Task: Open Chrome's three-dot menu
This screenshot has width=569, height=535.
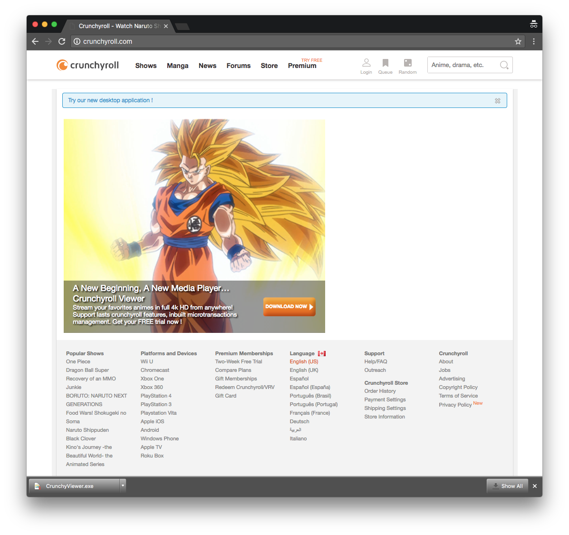Action: [534, 41]
